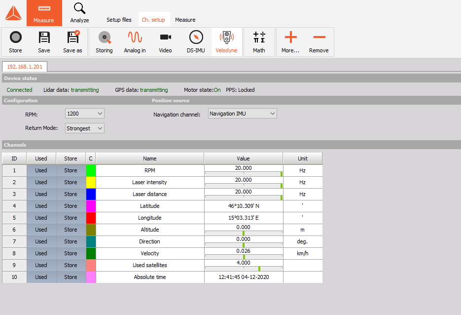Click the Unit column header
The width and height of the screenshot is (461, 315).
[303, 158]
